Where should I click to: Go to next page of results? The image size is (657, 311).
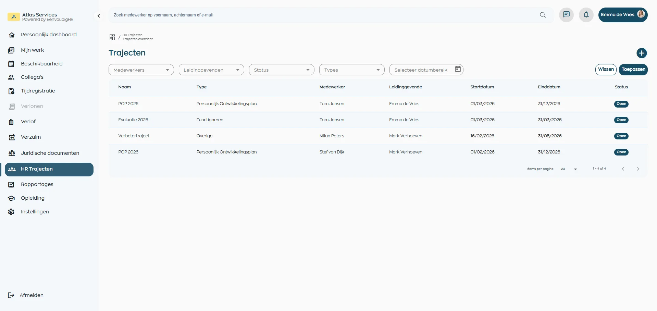tap(638, 169)
